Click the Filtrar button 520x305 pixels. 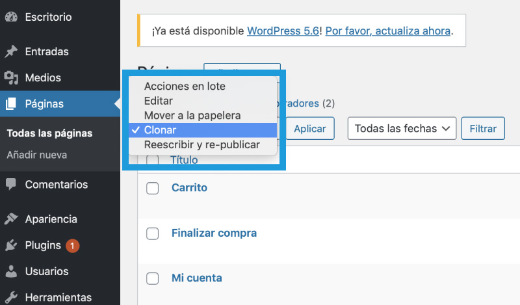[x=483, y=129]
